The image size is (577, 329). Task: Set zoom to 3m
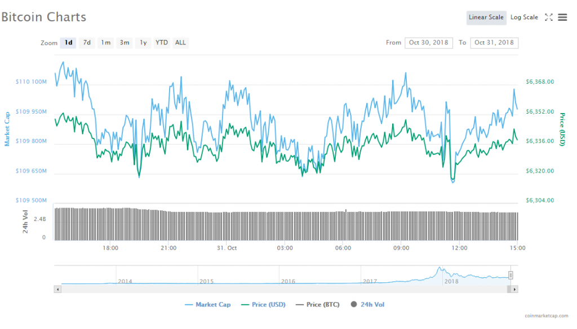125,43
